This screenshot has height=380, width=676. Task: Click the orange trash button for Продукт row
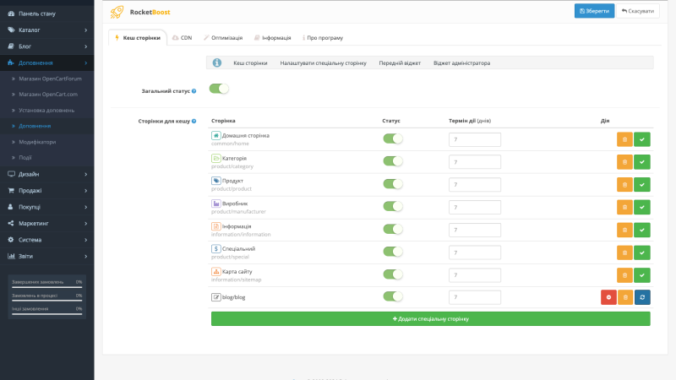pyautogui.click(x=624, y=185)
